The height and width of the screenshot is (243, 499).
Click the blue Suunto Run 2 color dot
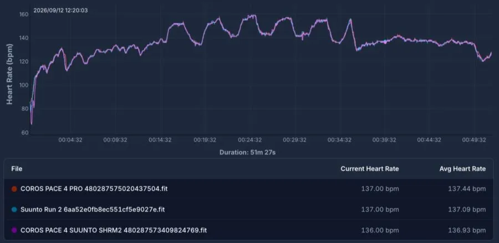click(14, 210)
